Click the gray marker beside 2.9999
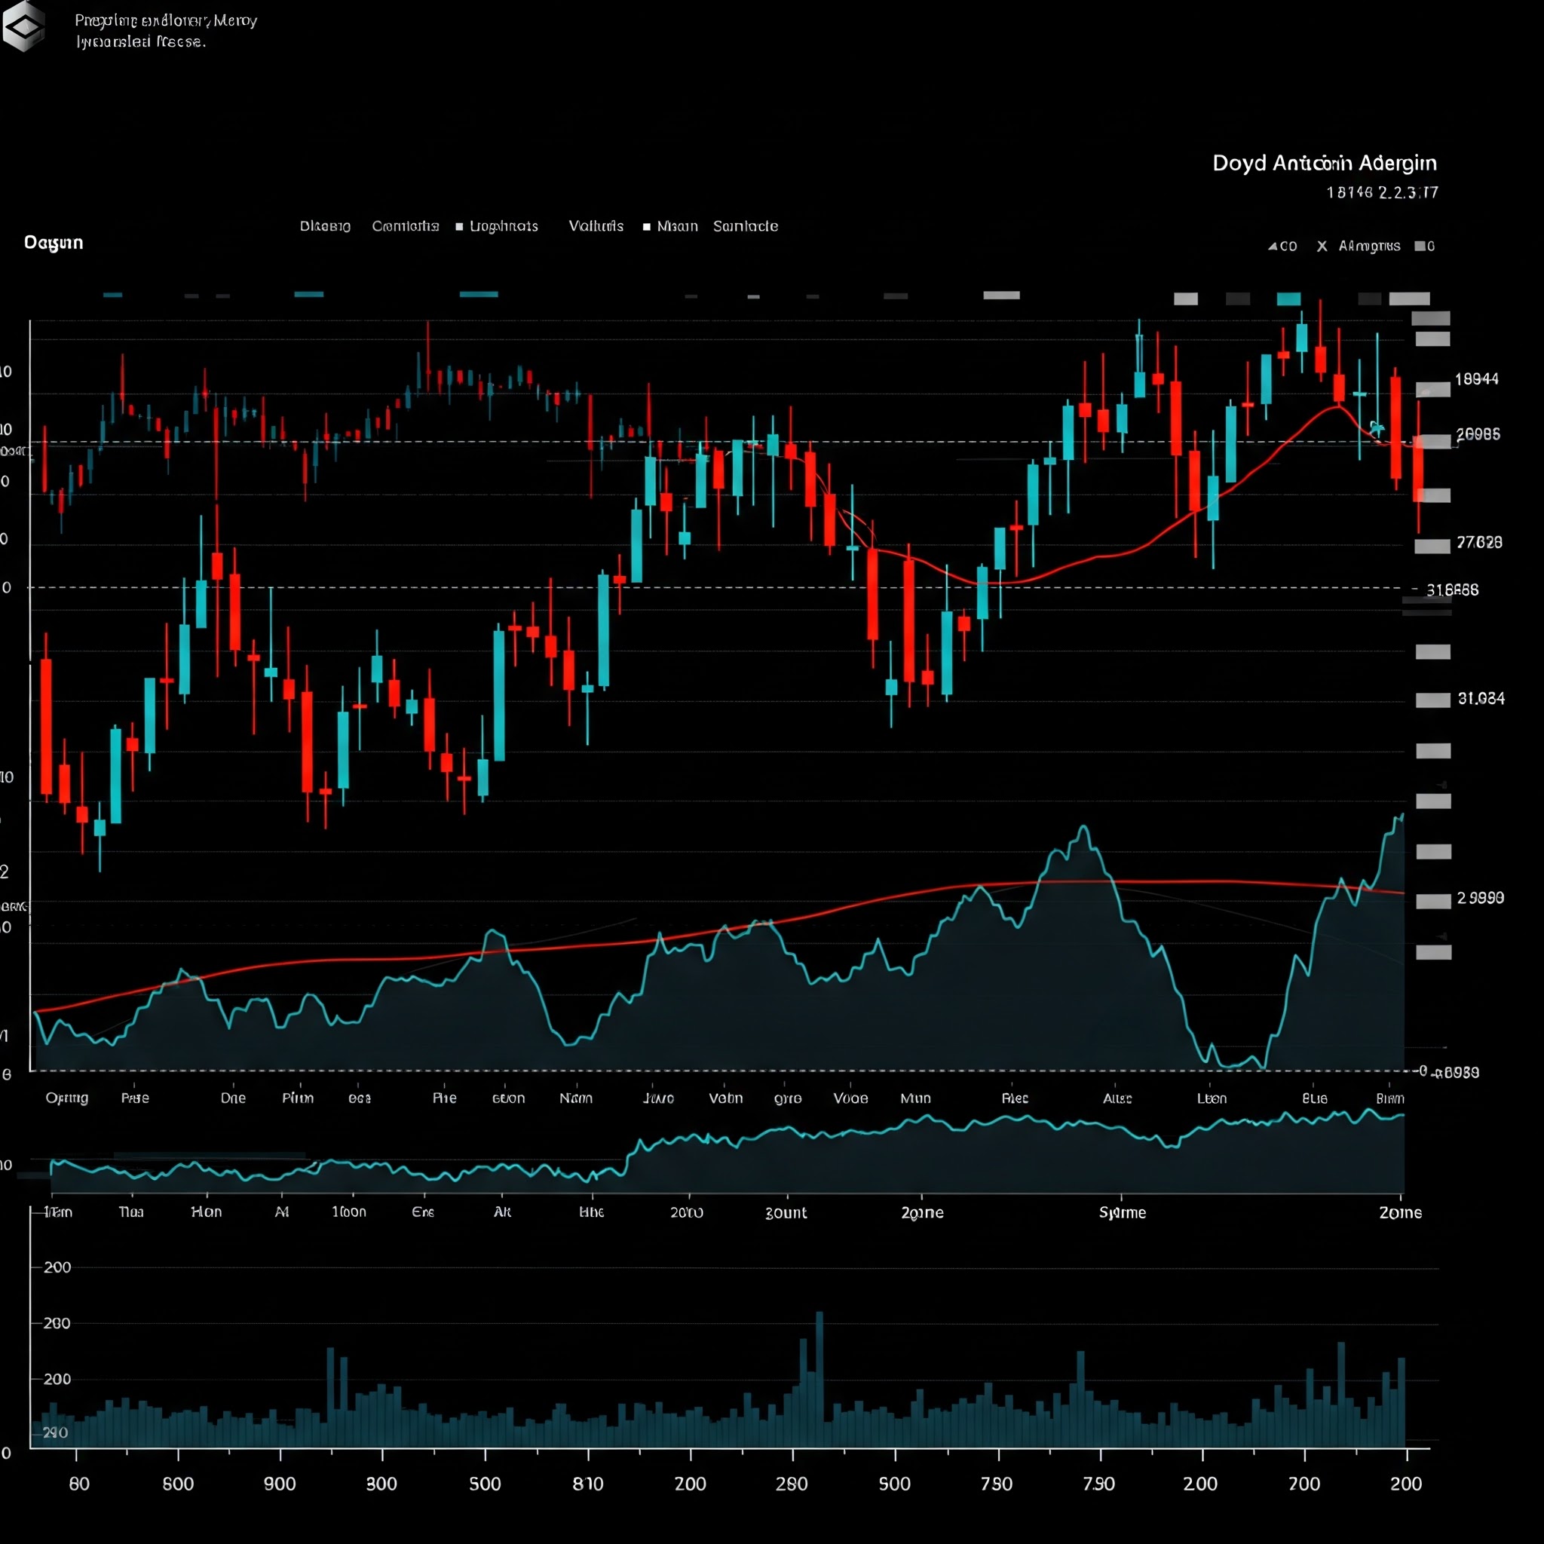Screen dimensions: 1544x1544 (x=1433, y=902)
